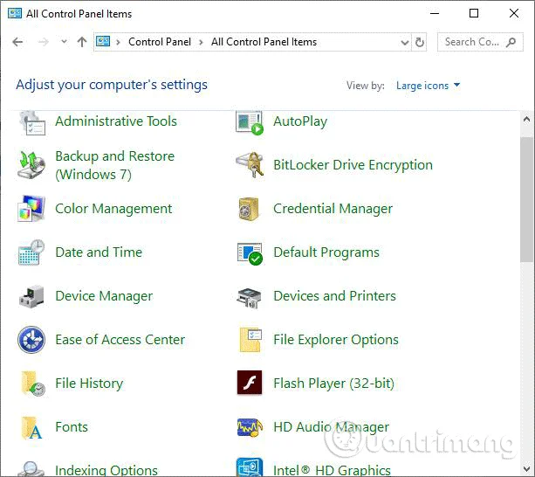This screenshot has width=535, height=477.
Task: Refresh the Control Panel view
Action: [420, 42]
